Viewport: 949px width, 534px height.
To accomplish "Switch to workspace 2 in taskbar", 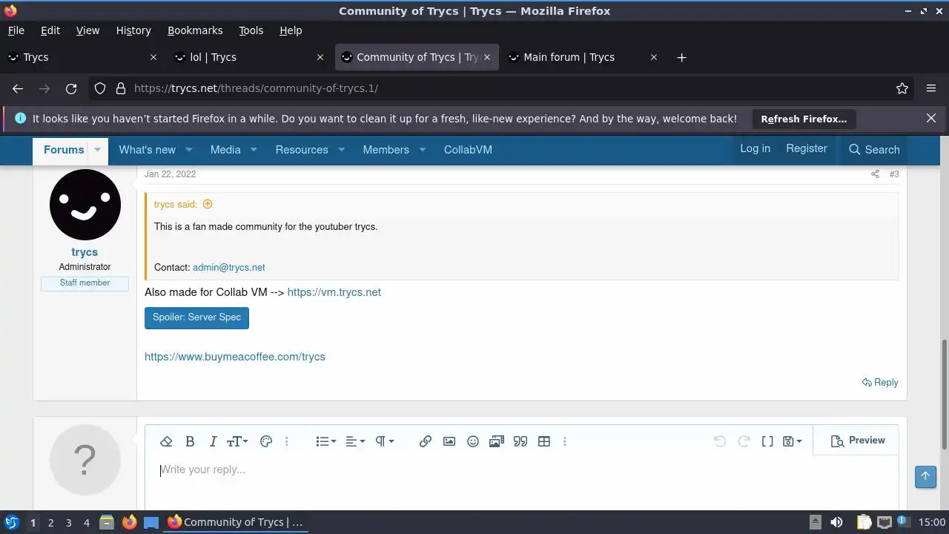I will click(x=50, y=522).
